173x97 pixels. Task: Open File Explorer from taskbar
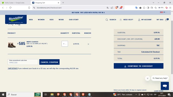(52, 95)
